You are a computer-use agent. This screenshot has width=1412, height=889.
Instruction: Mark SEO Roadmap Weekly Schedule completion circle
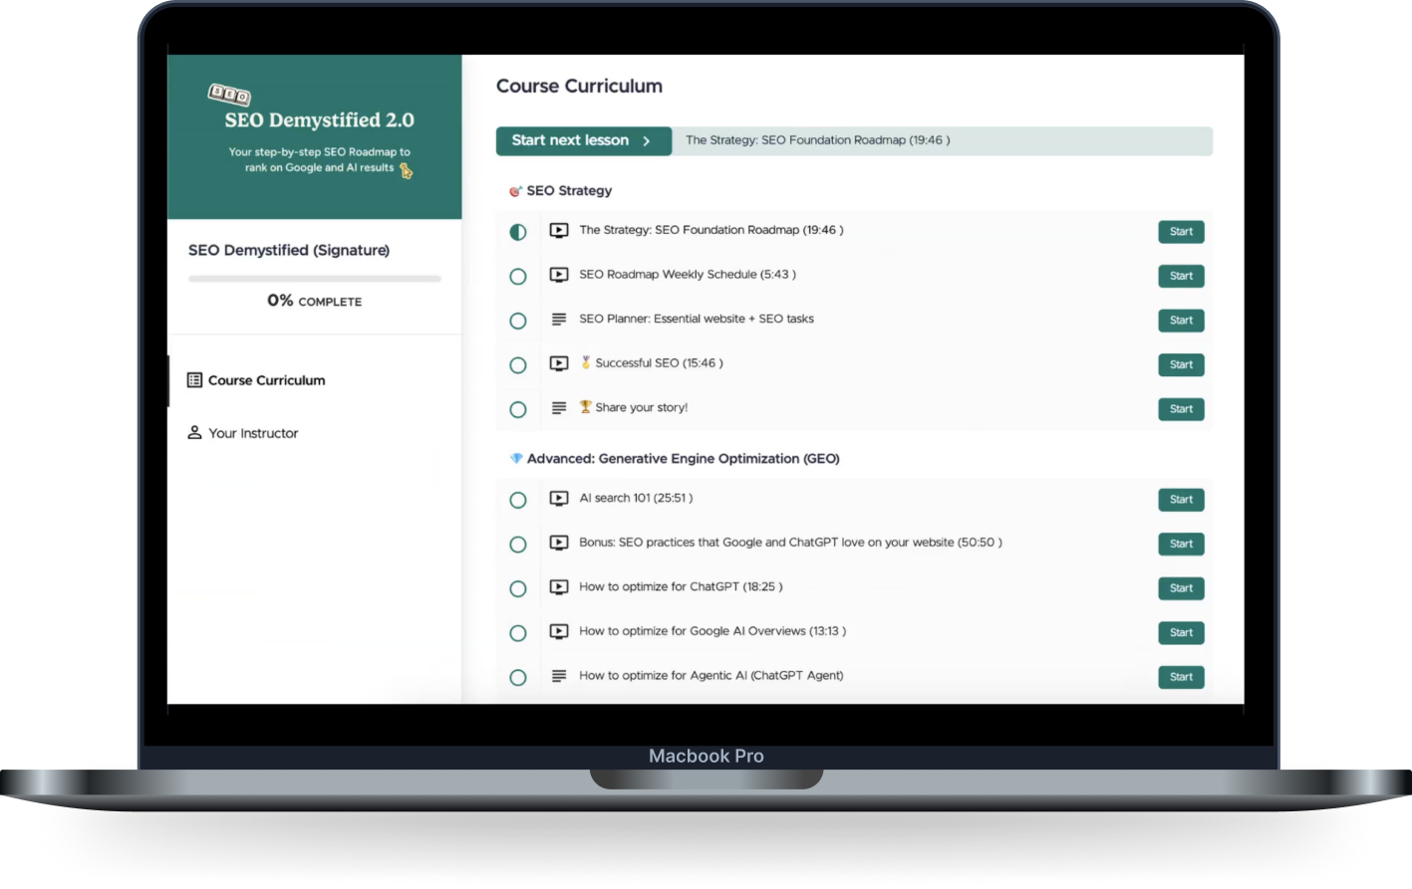click(x=518, y=277)
